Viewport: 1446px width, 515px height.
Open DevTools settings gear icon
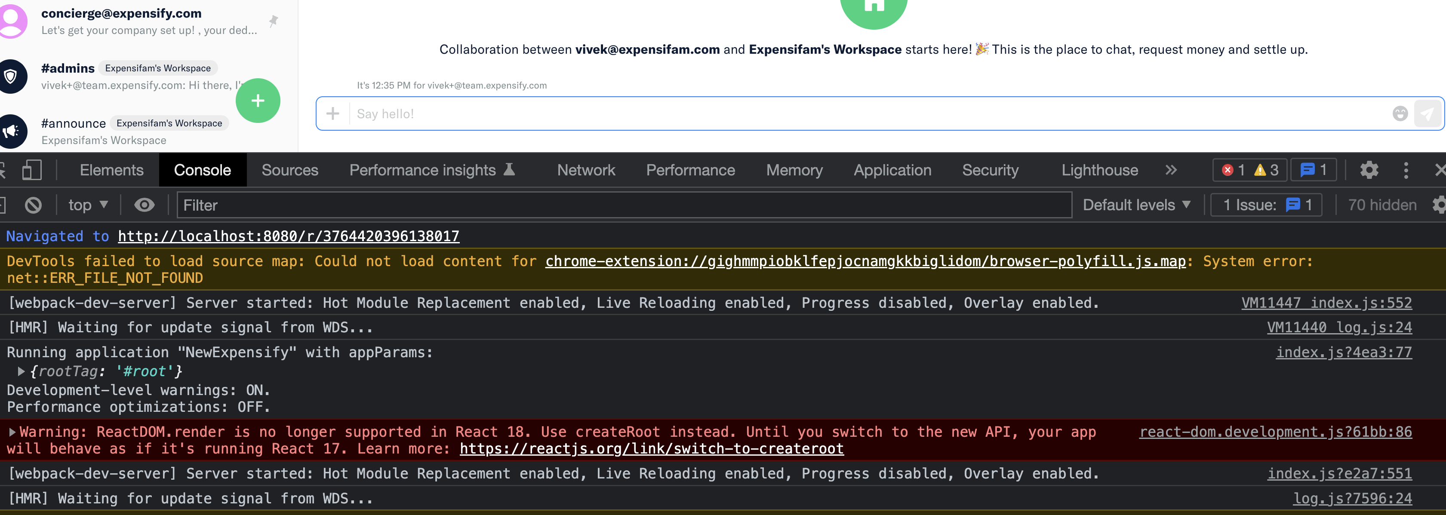tap(1369, 170)
